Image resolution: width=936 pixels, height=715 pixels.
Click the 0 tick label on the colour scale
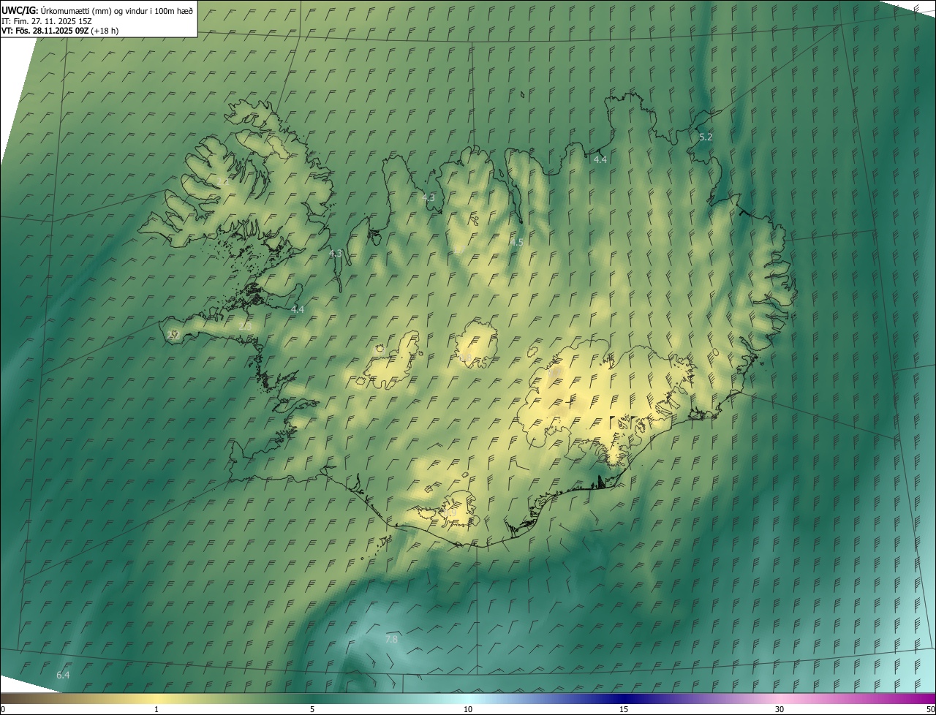(x=2, y=709)
